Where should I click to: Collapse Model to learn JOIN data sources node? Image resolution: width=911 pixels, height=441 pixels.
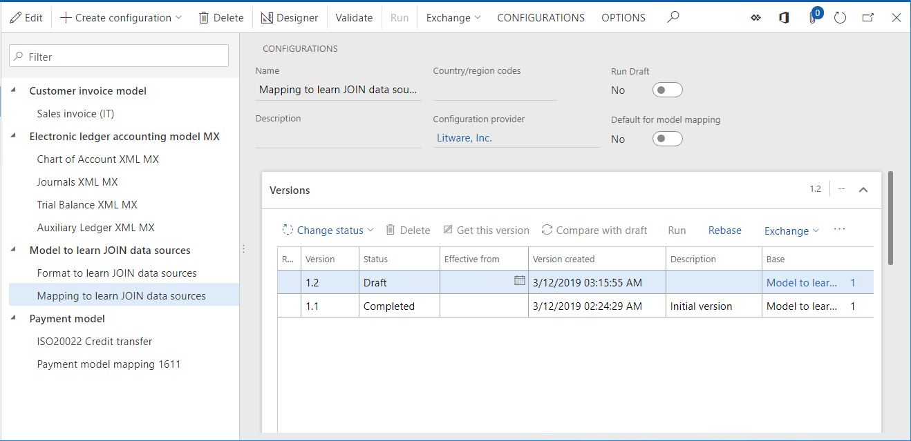coord(14,250)
